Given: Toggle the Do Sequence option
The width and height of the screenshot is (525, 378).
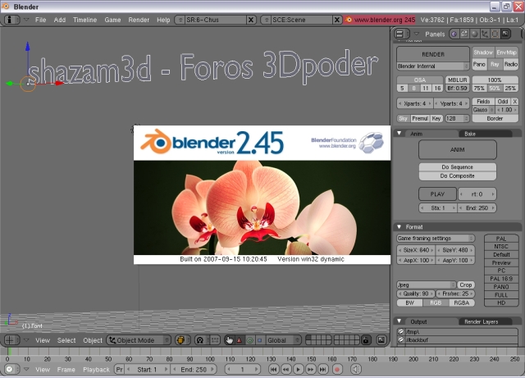Looking at the screenshot, I should (458, 166).
